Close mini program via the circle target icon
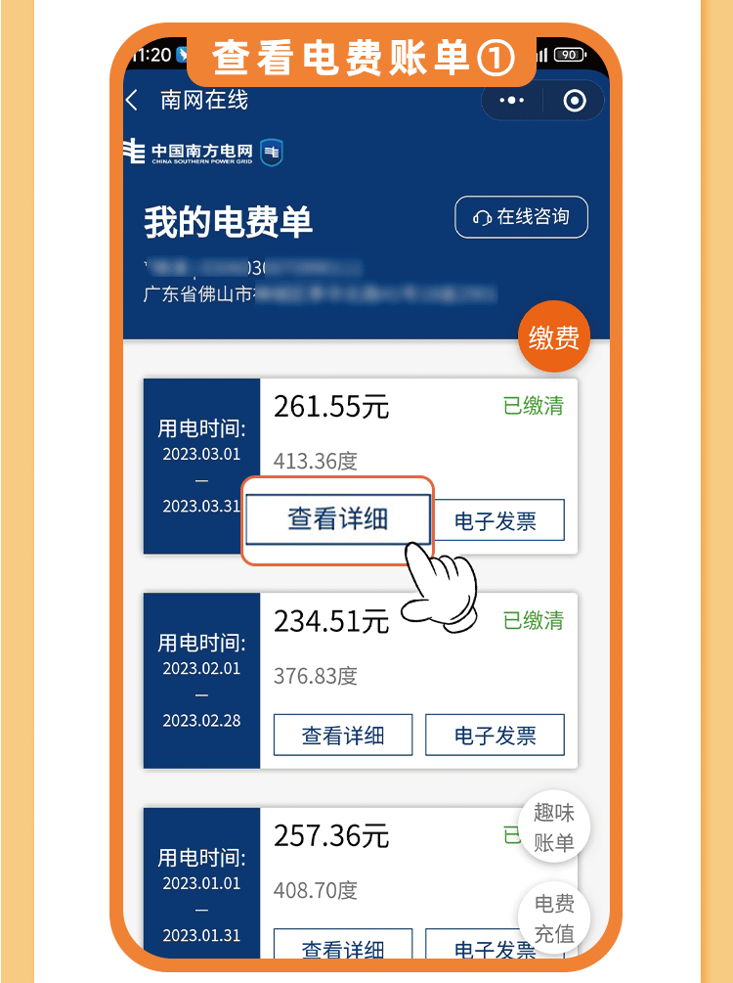This screenshot has height=983, width=733. click(575, 101)
